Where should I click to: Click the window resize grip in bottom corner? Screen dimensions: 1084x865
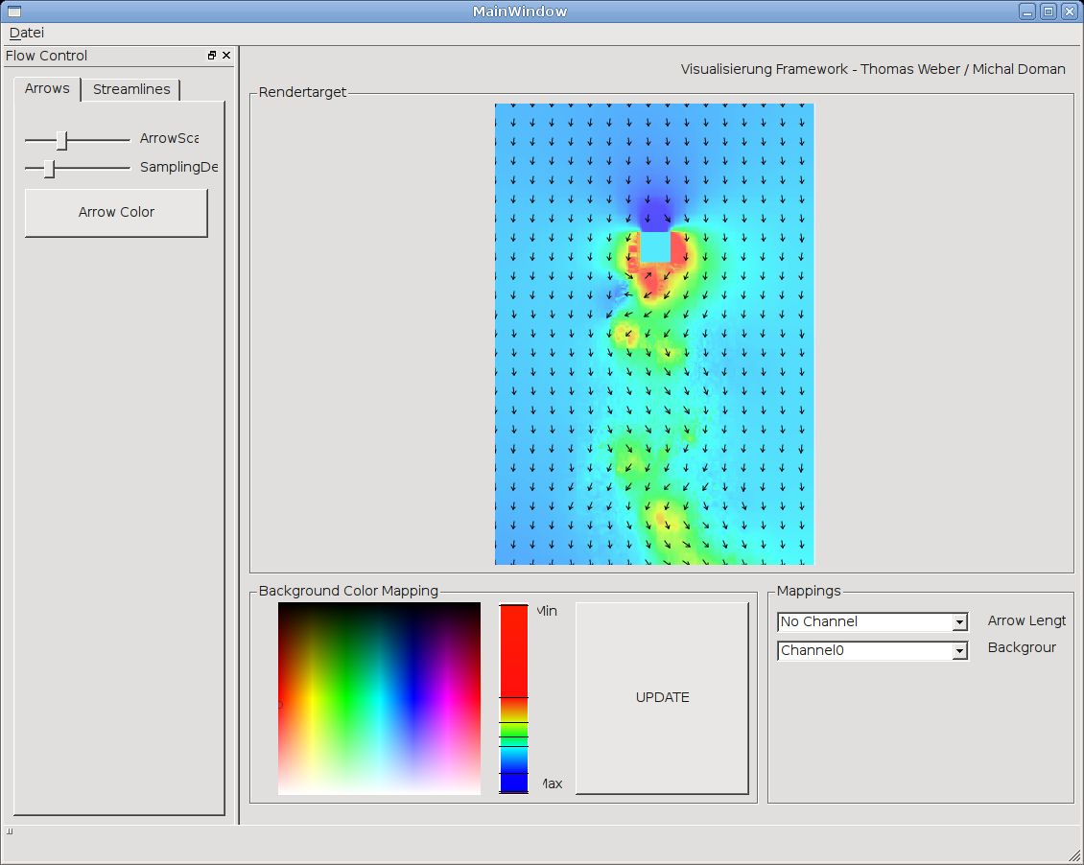1074,855
